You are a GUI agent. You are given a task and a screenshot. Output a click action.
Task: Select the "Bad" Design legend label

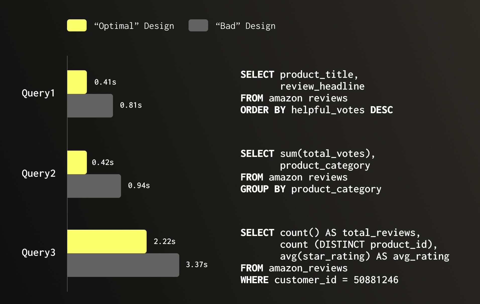coord(245,26)
